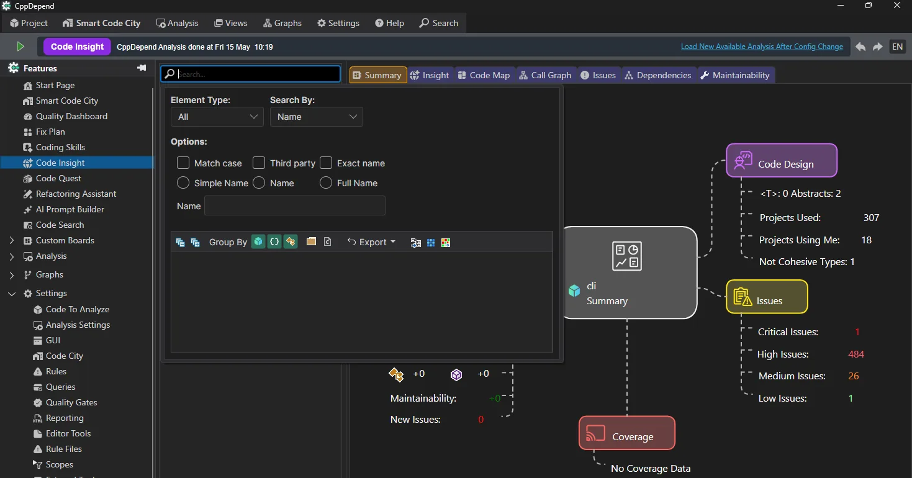Click the purple cube icon near +0
The width and height of the screenshot is (912, 478).
pyautogui.click(x=456, y=374)
